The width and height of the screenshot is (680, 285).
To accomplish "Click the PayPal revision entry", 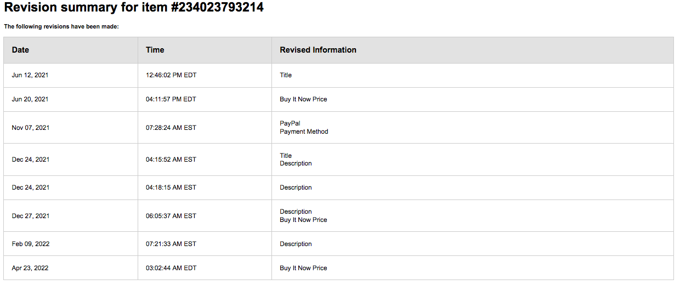I will [x=290, y=123].
